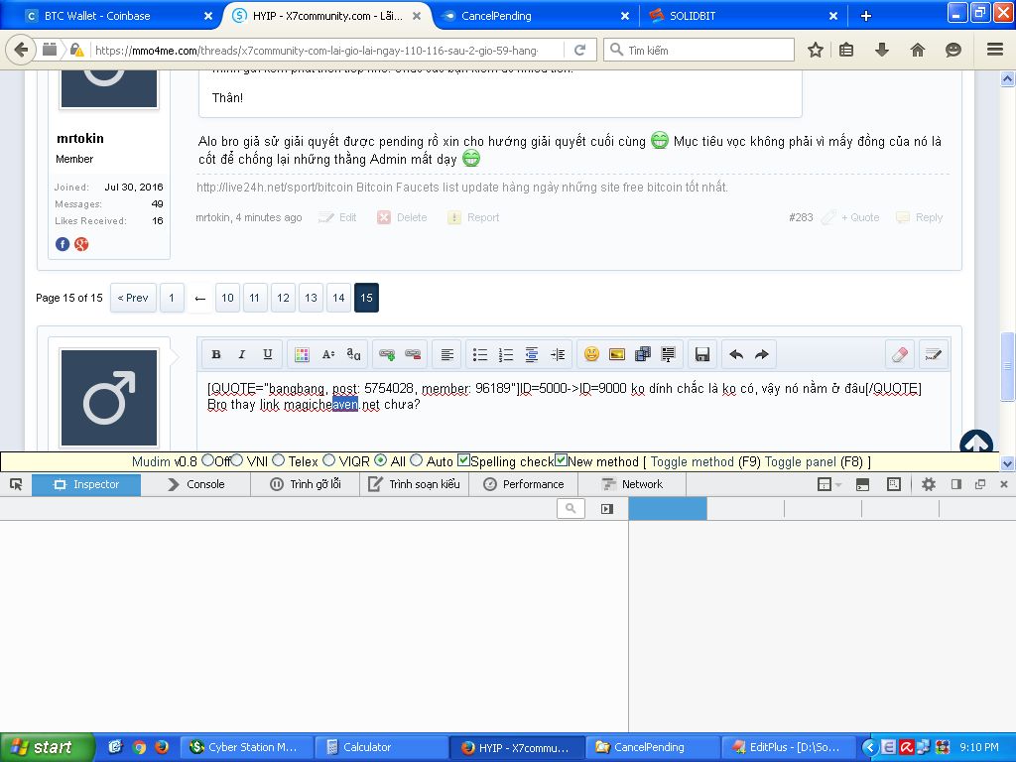Go to page 10

tap(227, 298)
